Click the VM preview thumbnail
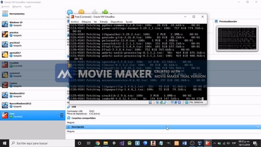This screenshot has width=261, height=147. [x=237, y=38]
